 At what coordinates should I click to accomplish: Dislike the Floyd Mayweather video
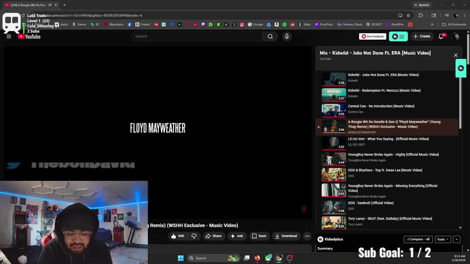(x=194, y=236)
